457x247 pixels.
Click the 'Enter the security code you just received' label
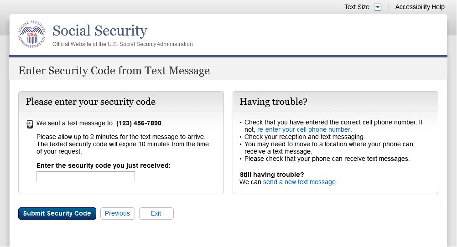[104, 165]
